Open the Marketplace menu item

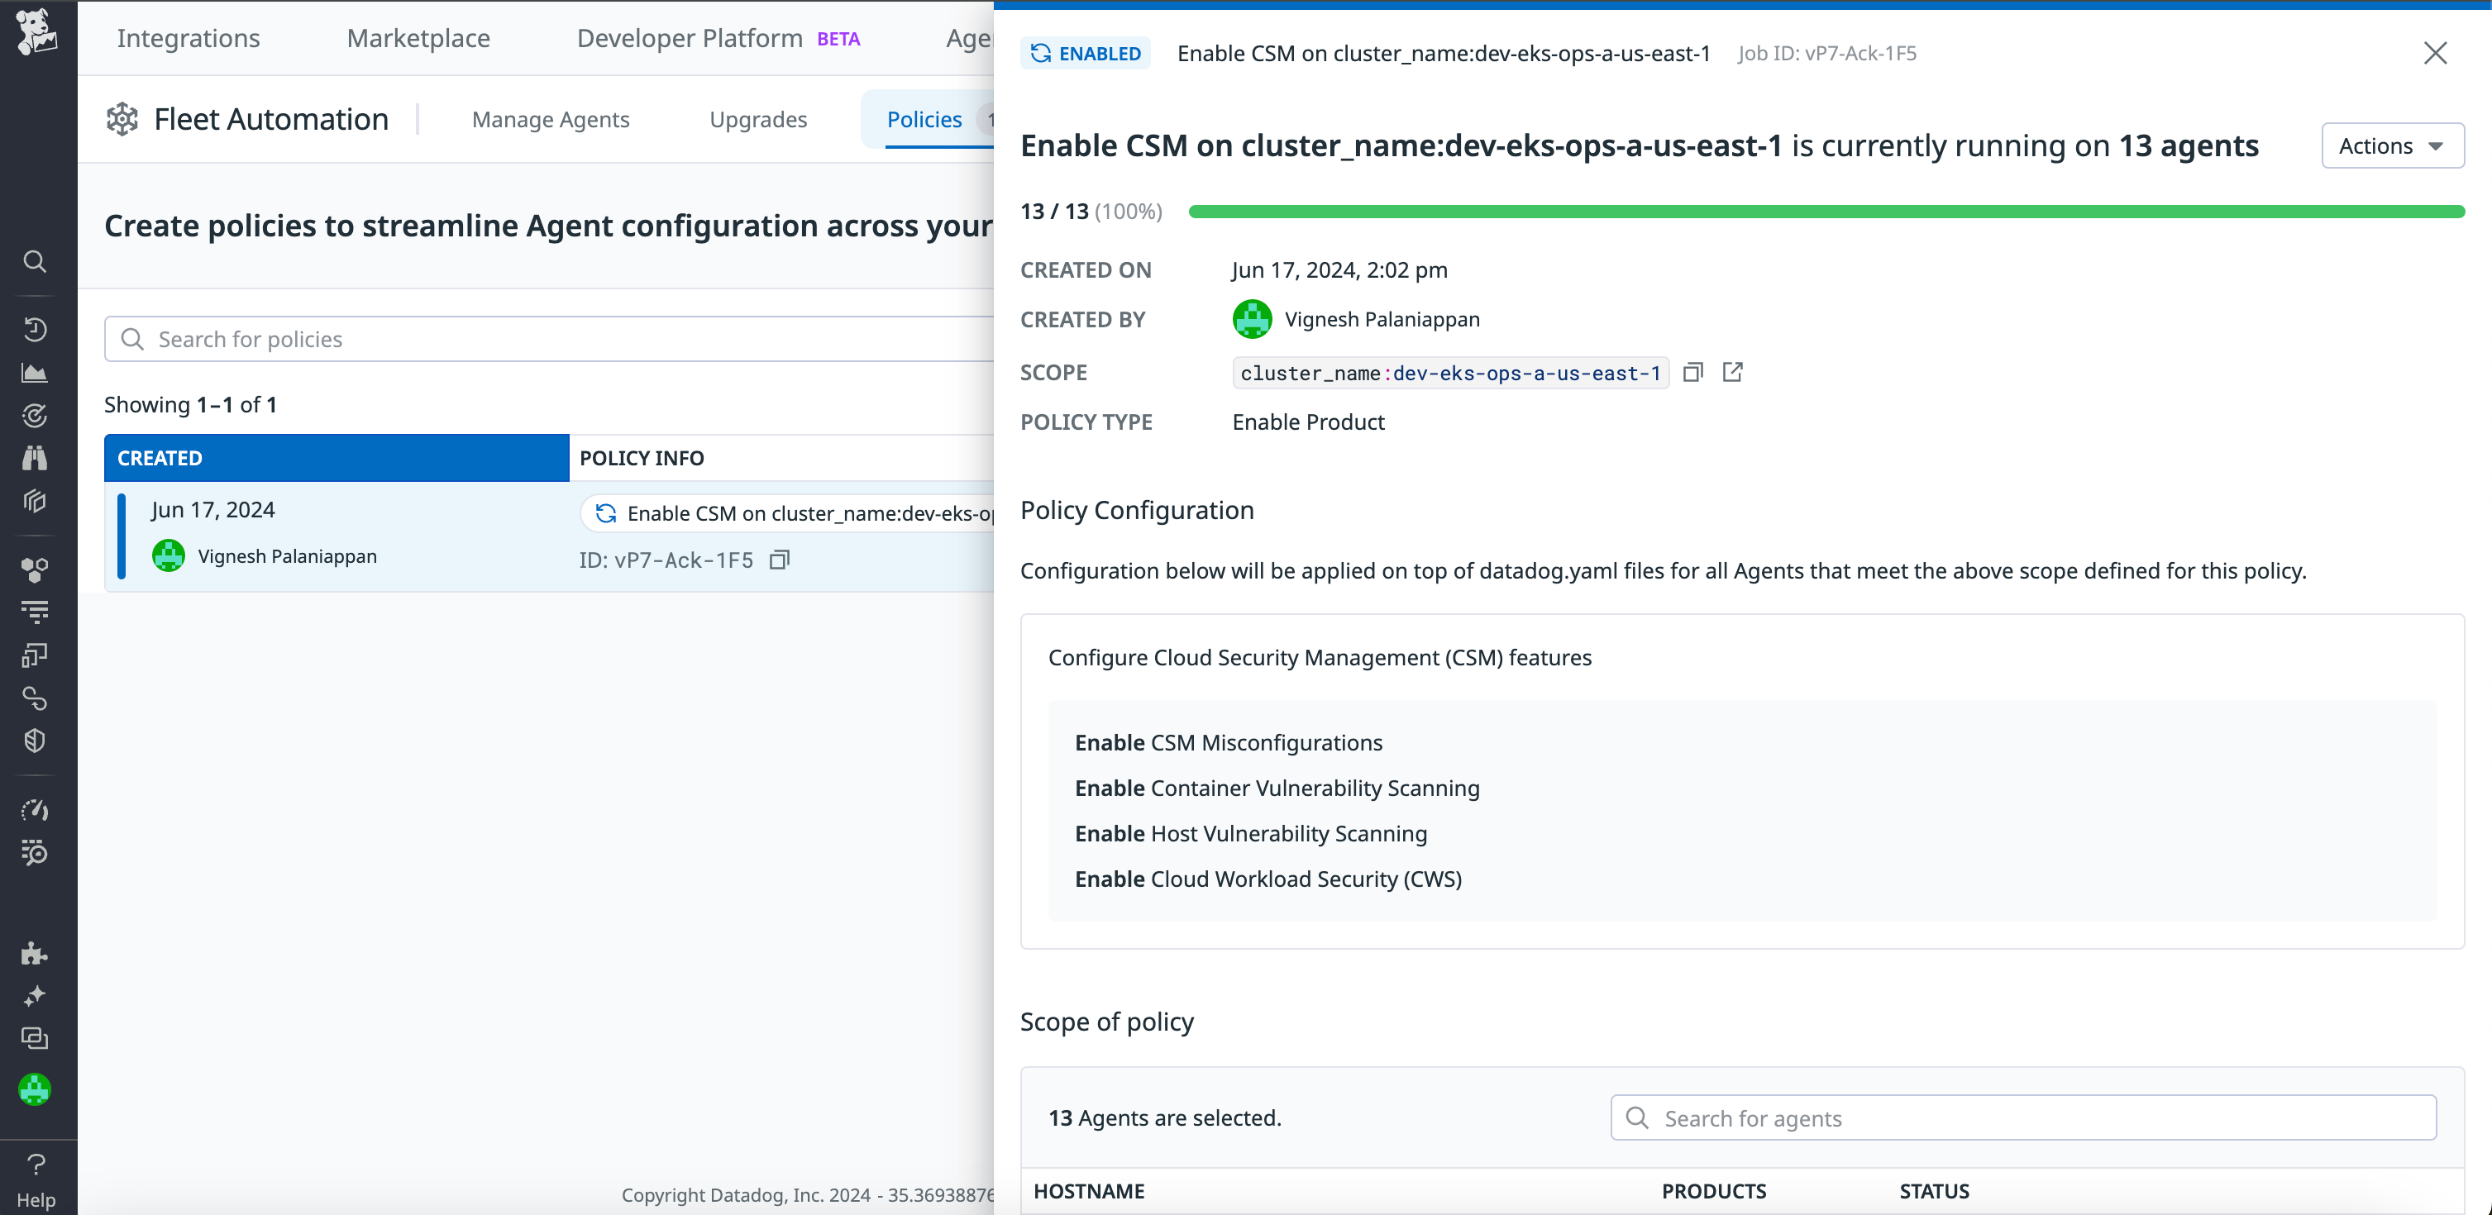(x=417, y=38)
